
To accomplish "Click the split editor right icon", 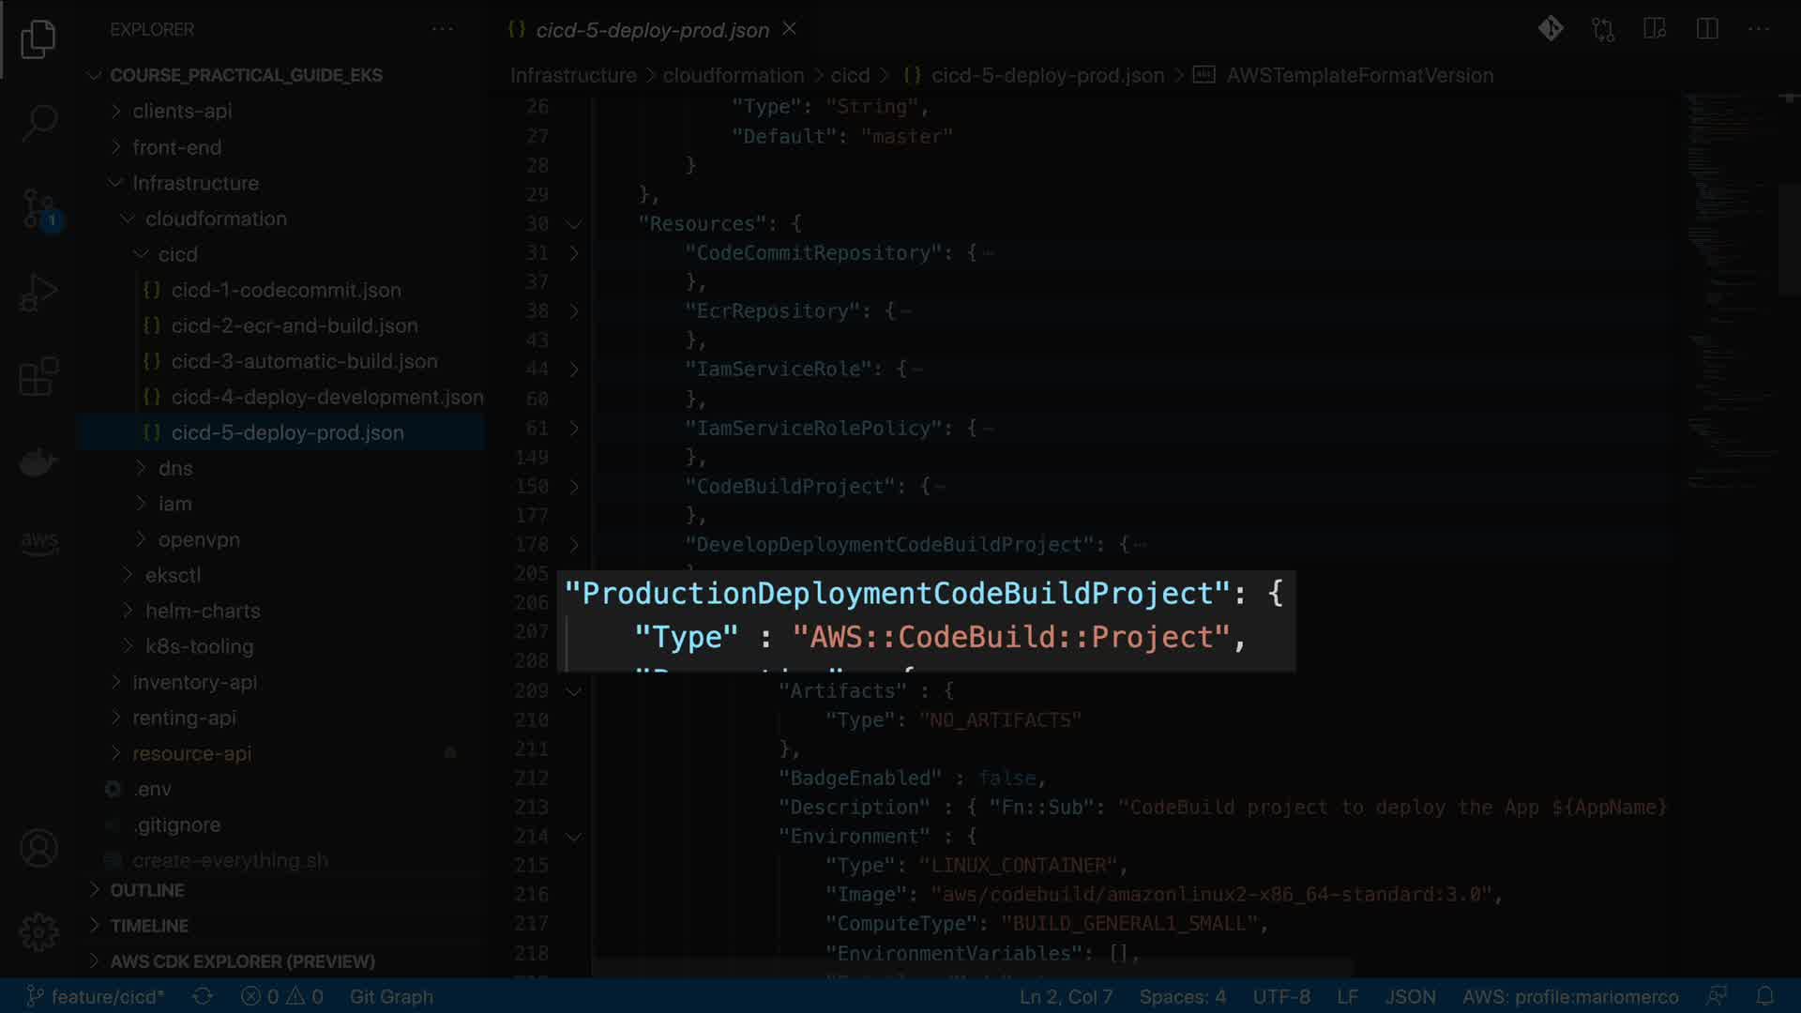I will [x=1707, y=29].
